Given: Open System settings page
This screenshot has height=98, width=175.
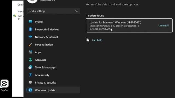Looking at the screenshot, I should pos(53,22).
